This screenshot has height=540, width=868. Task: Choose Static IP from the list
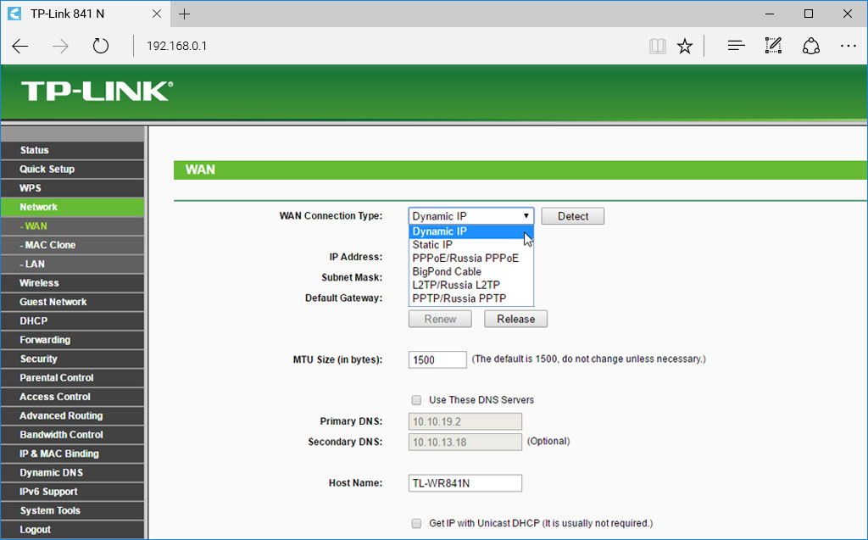point(471,245)
